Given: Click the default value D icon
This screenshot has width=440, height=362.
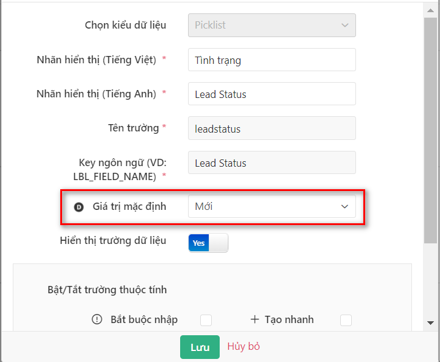Looking at the screenshot, I should 79,207.
